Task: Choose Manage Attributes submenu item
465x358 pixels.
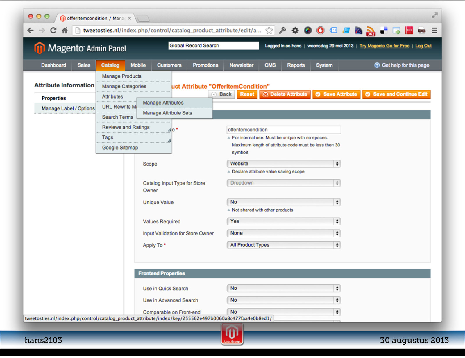Action: point(174,103)
